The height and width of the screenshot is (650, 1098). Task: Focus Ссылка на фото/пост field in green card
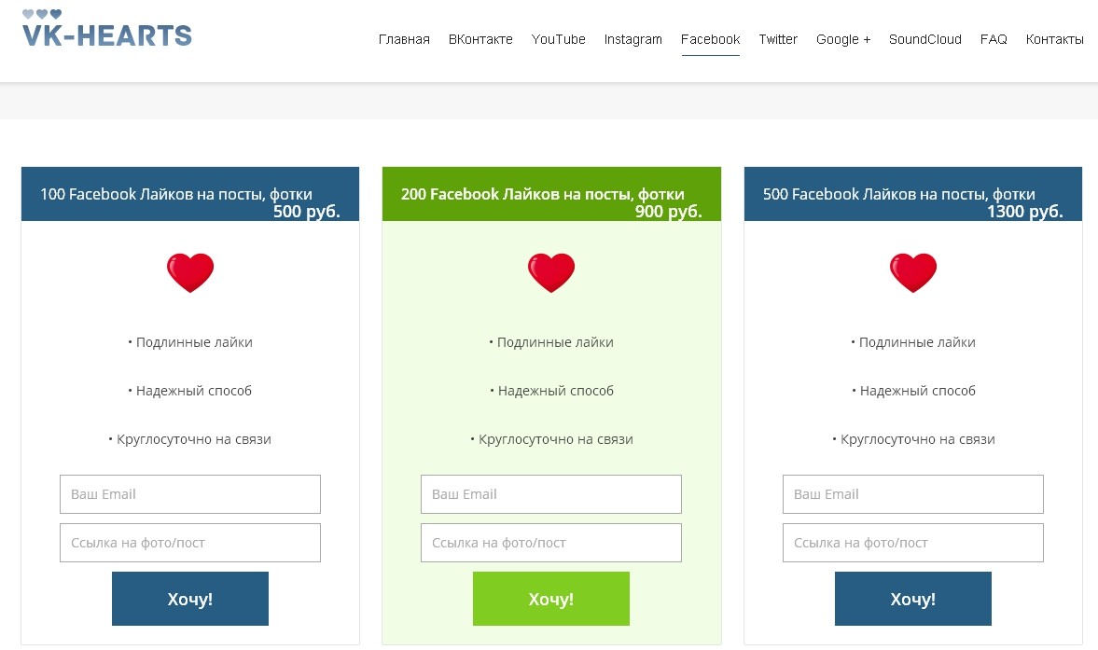[x=551, y=543]
